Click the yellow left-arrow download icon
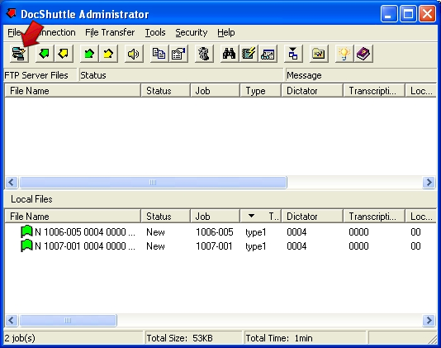This screenshot has width=441, height=348. 64,54
